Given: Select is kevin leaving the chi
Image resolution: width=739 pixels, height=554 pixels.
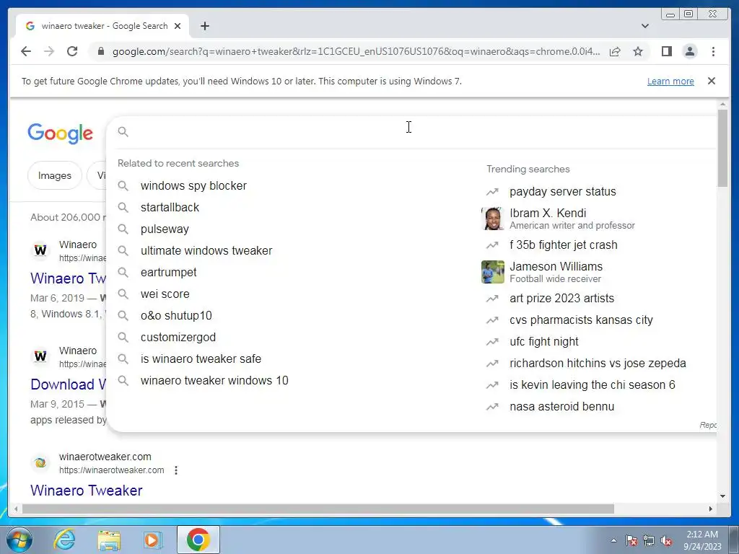Looking at the screenshot, I should pyautogui.click(x=592, y=385).
